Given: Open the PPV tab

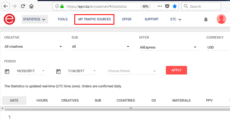Looking at the screenshot, I should click(209, 101).
